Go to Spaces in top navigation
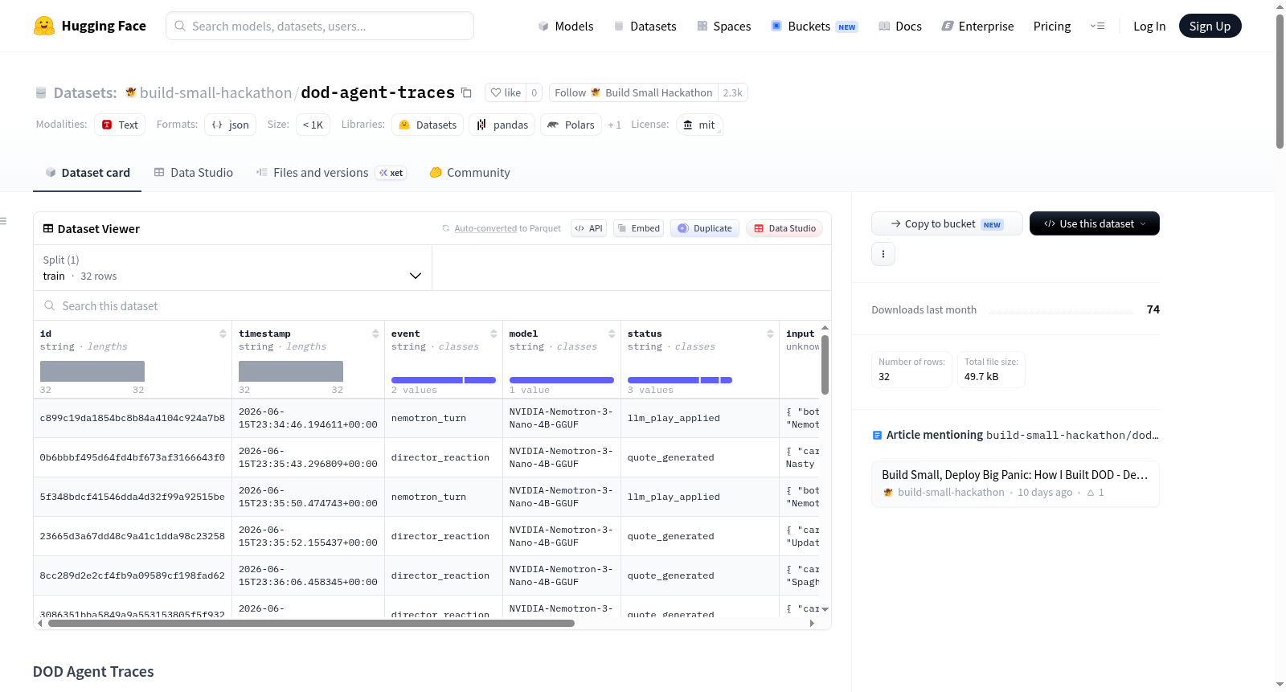 pos(724,26)
